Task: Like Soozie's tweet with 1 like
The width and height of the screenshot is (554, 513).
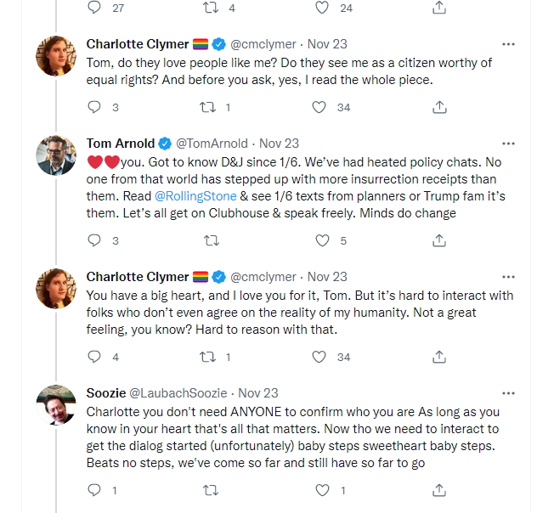Action: pos(322,490)
